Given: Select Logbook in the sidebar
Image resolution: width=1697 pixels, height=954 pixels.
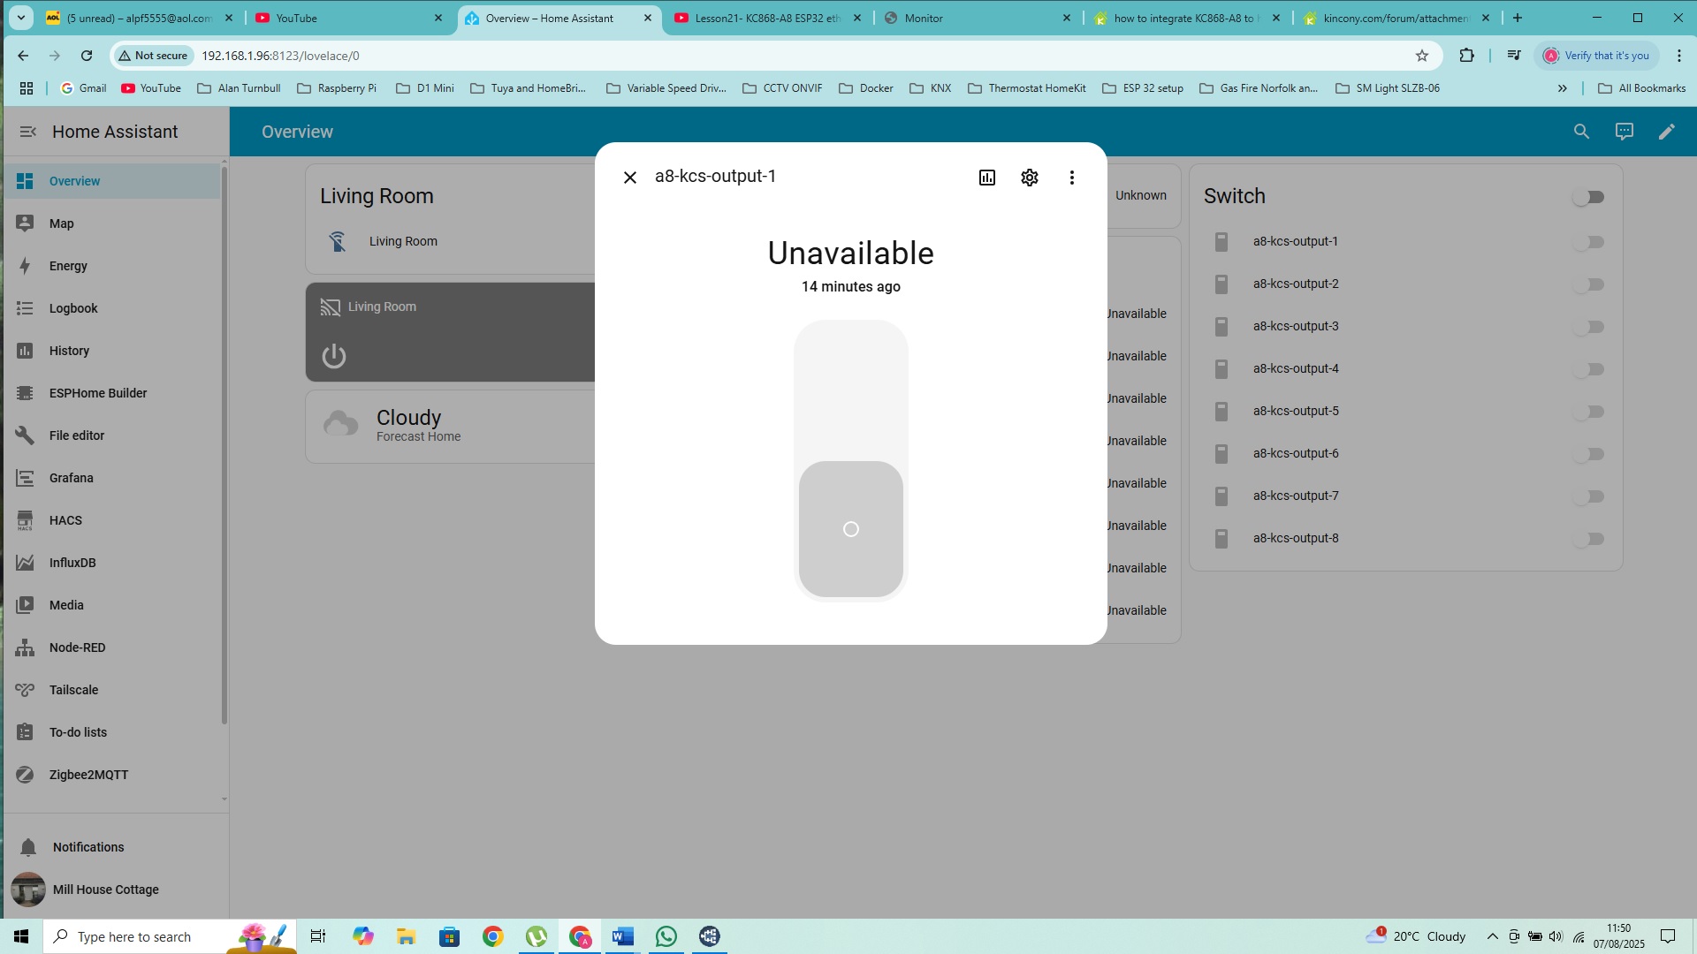Looking at the screenshot, I should (x=73, y=308).
